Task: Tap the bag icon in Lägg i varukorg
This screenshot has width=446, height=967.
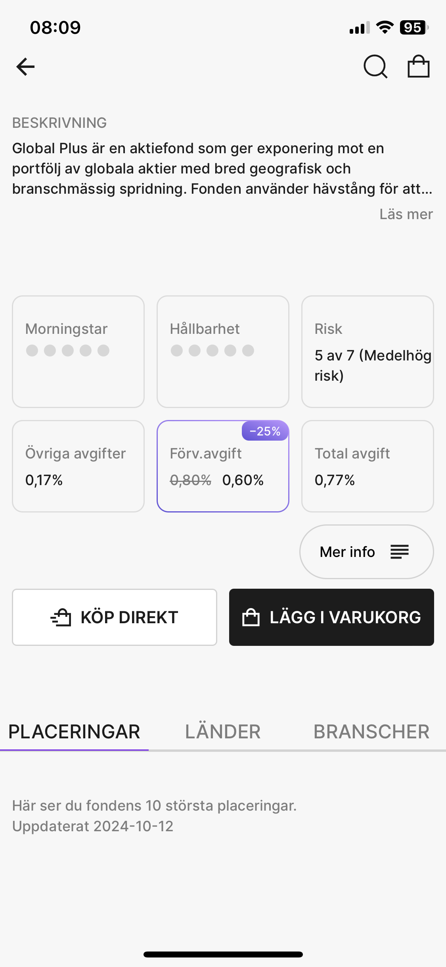Action: pyautogui.click(x=251, y=617)
